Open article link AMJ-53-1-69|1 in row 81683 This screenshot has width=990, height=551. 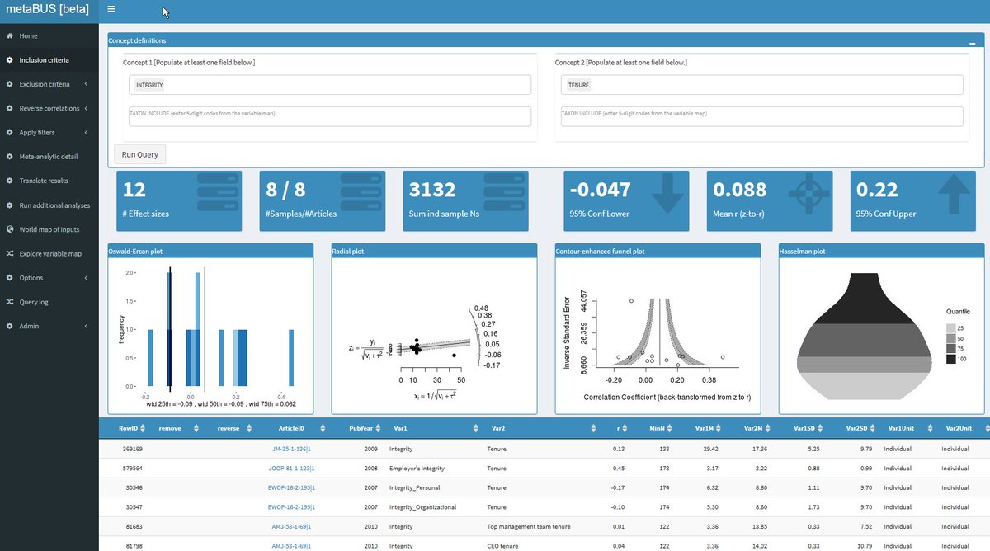point(292,526)
